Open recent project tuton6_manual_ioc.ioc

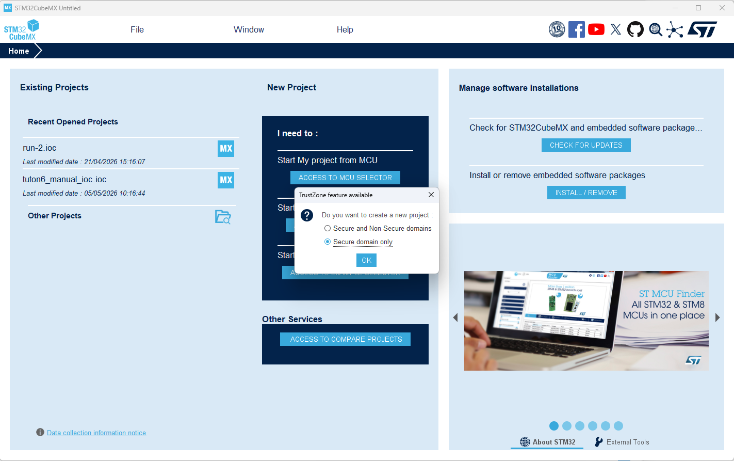click(64, 180)
